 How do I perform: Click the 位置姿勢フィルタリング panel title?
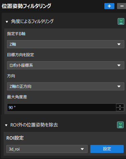pos(26,6)
